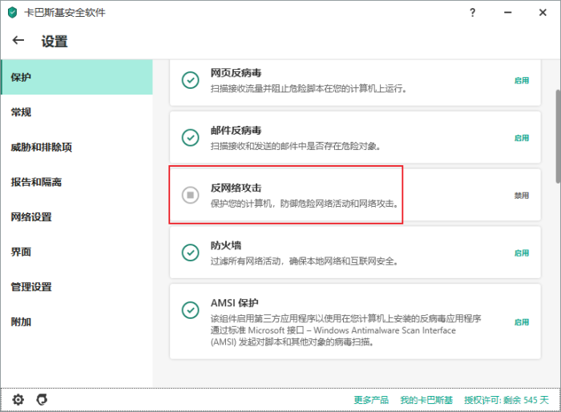This screenshot has height=412, width=561.
Task: Open the 附加 sidebar tab
Action: pos(77,321)
